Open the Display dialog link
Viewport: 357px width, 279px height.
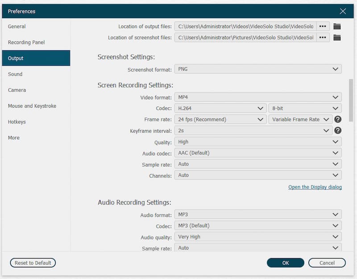click(x=315, y=187)
